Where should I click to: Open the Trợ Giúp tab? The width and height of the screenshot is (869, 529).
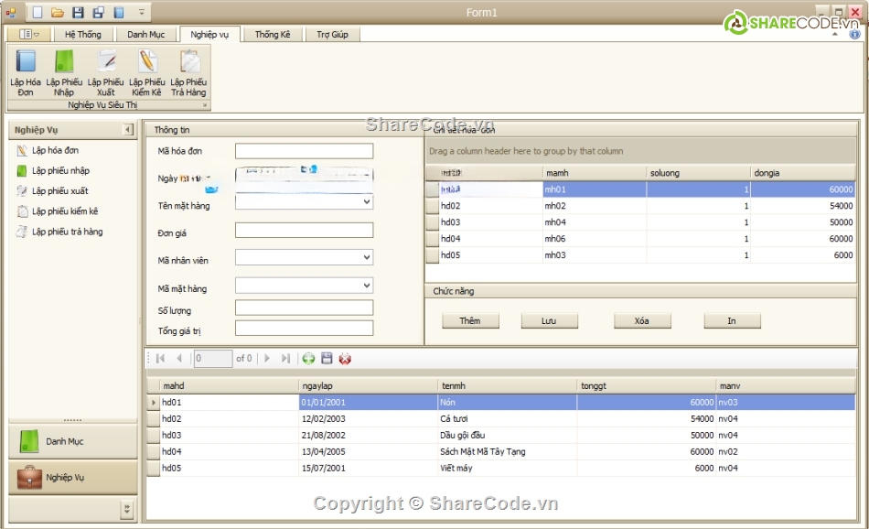(x=333, y=35)
